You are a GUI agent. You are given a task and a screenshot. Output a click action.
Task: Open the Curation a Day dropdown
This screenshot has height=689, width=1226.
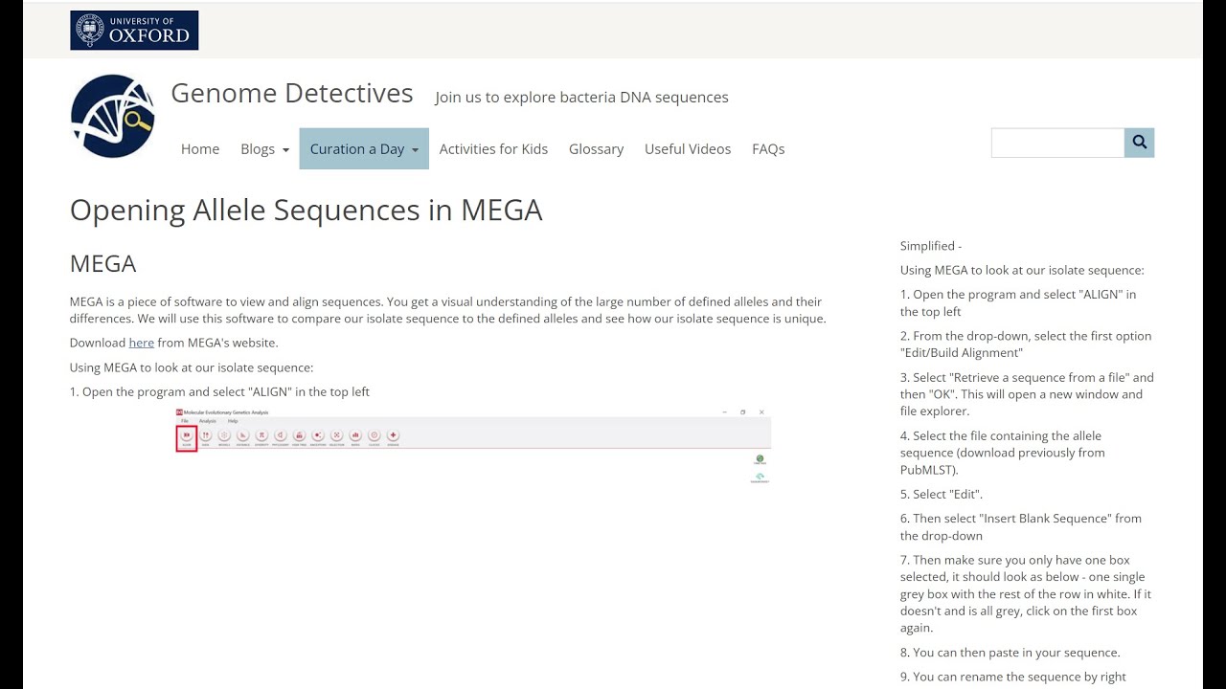(364, 149)
